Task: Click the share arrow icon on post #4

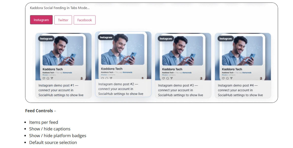Action: 231,78
